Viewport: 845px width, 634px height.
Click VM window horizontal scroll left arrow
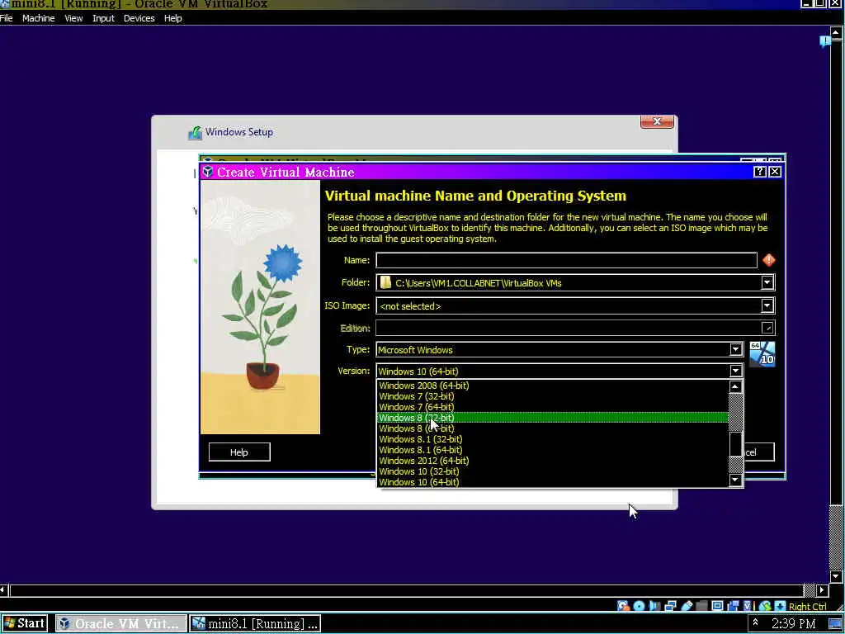(x=4, y=590)
